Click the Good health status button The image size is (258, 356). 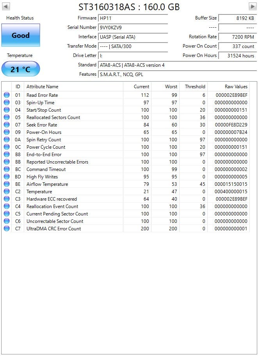tap(21, 35)
